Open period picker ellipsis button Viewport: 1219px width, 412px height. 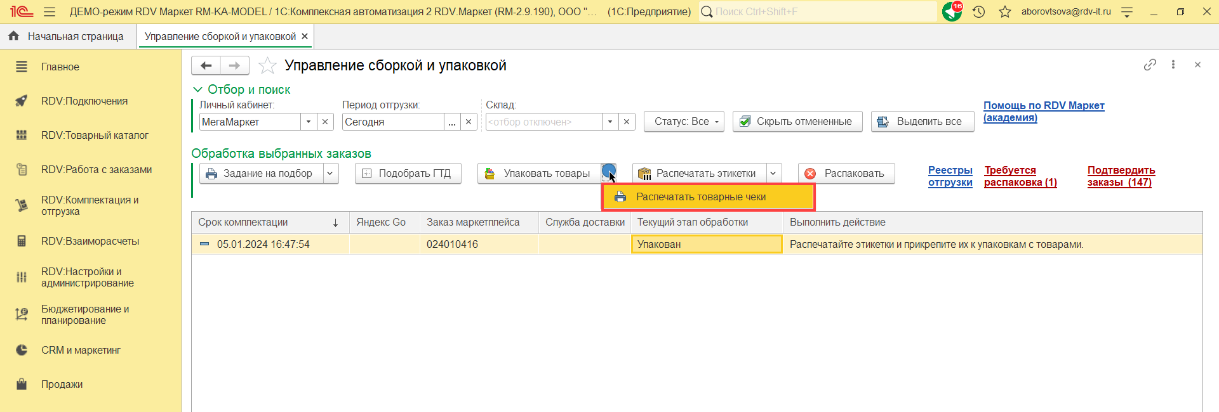pos(452,122)
